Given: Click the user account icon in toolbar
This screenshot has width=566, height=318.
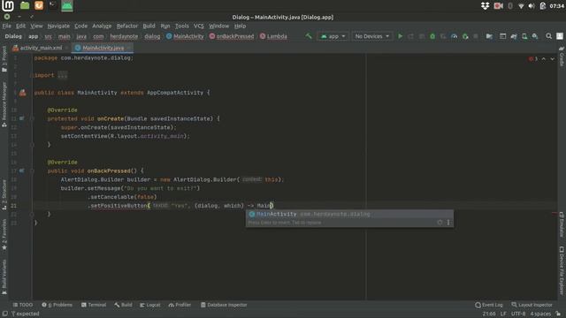Looking at the screenshot, I should (x=560, y=36).
